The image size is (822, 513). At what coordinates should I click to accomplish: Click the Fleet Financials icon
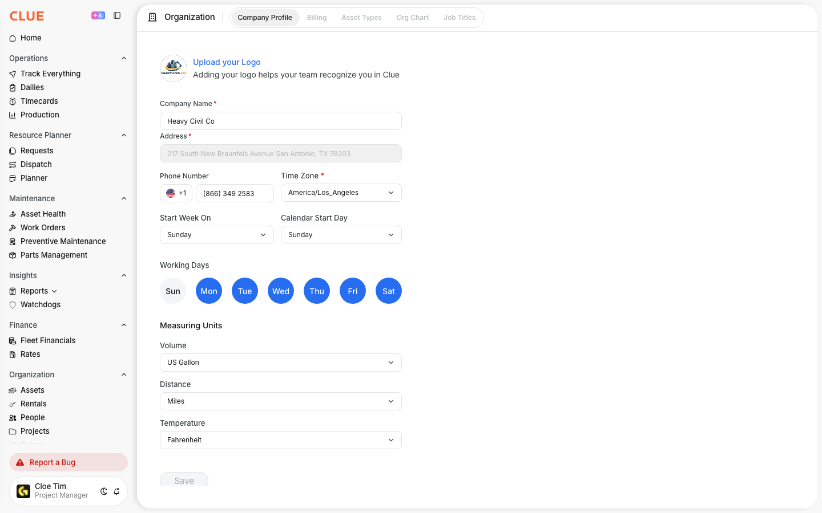click(x=13, y=341)
